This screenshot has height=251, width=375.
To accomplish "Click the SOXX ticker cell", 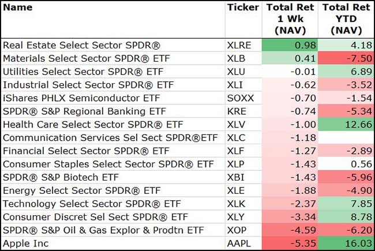I will 241,98.
